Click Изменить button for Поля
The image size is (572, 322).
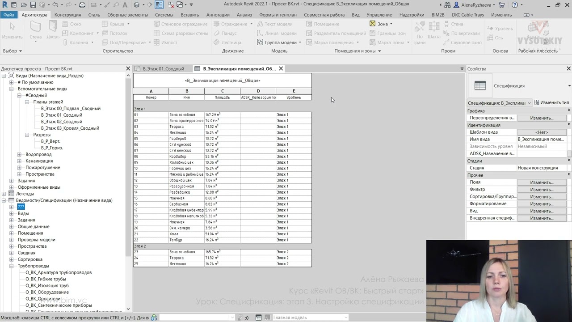(542, 182)
